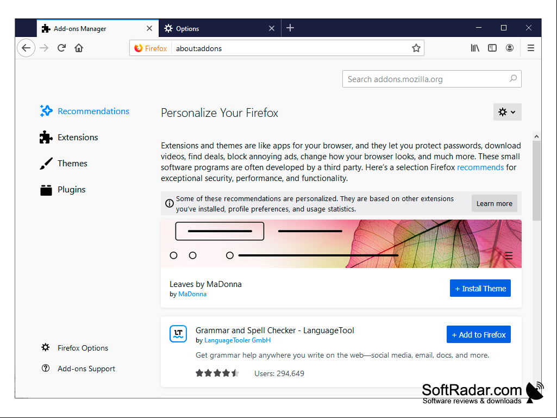Image resolution: width=557 pixels, height=418 pixels.
Task: Minimize the Firefox window
Action: click(x=479, y=28)
